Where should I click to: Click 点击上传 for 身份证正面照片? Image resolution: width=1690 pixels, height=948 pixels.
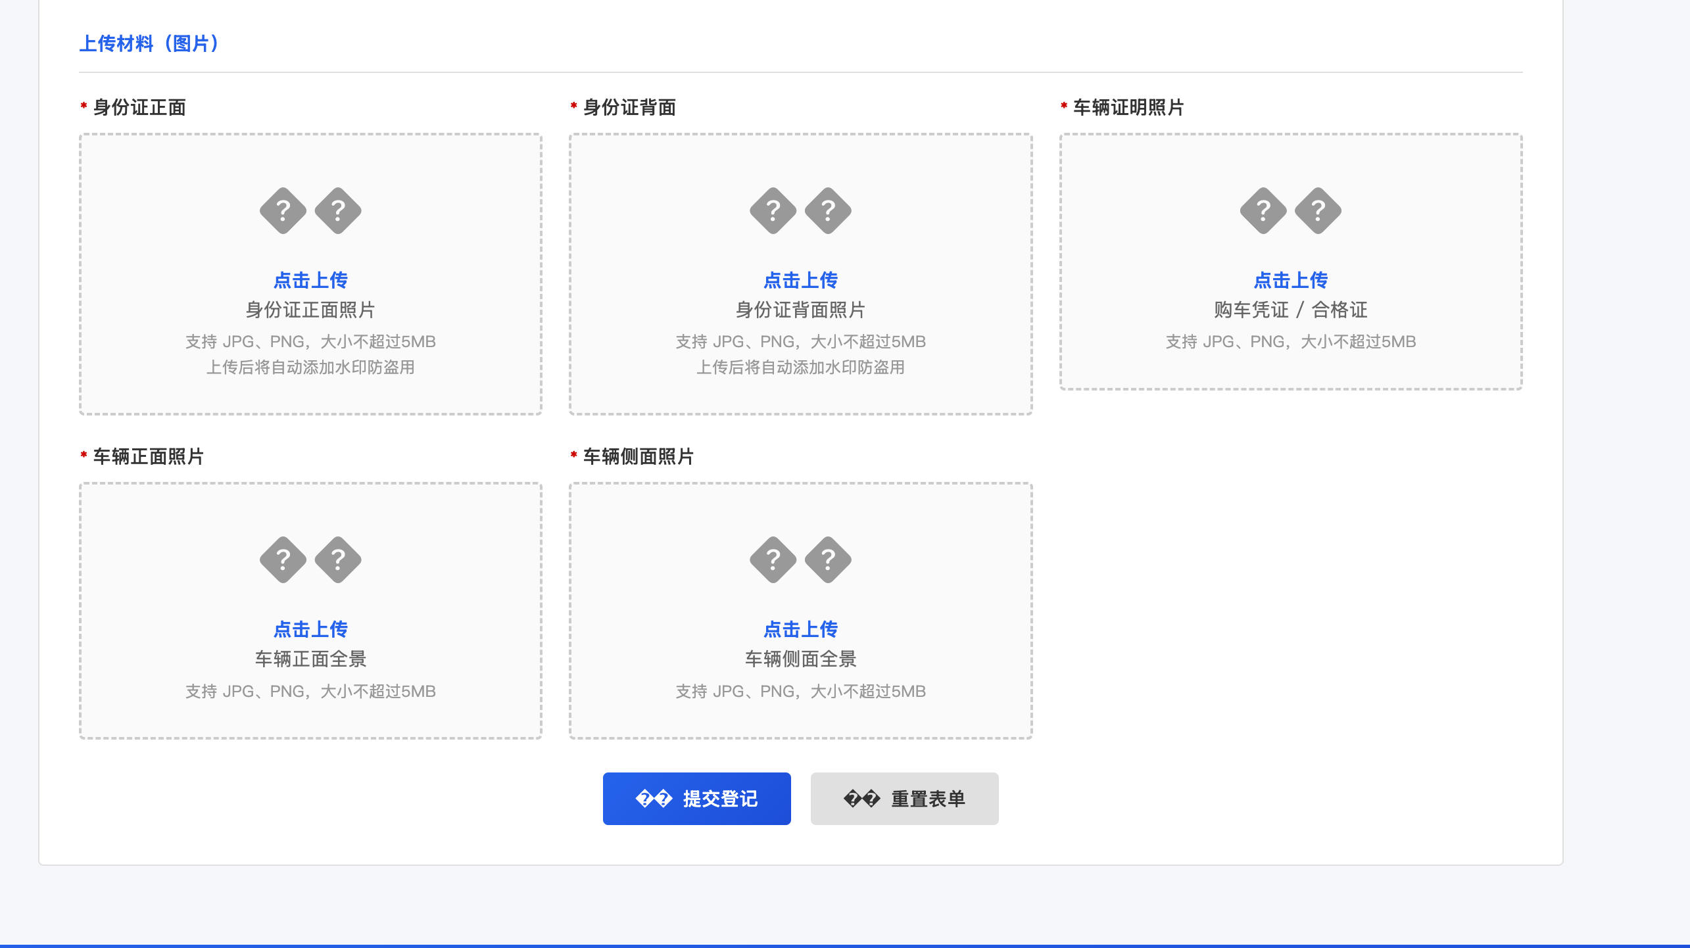pyautogui.click(x=310, y=280)
